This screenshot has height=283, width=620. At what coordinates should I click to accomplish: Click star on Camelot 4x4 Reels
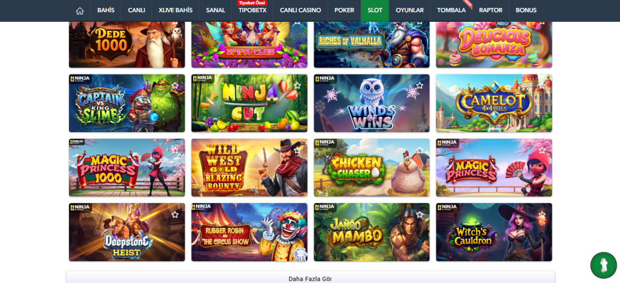point(542,85)
